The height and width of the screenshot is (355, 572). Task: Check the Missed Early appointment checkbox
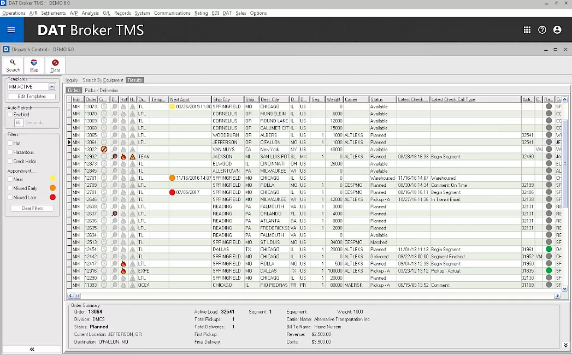(10, 188)
